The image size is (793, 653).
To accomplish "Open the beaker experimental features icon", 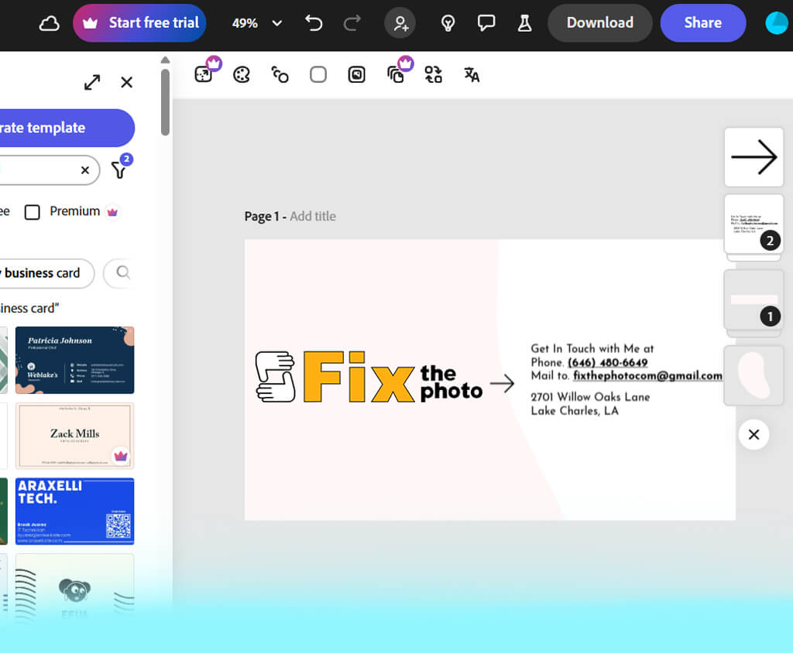I will [x=524, y=23].
